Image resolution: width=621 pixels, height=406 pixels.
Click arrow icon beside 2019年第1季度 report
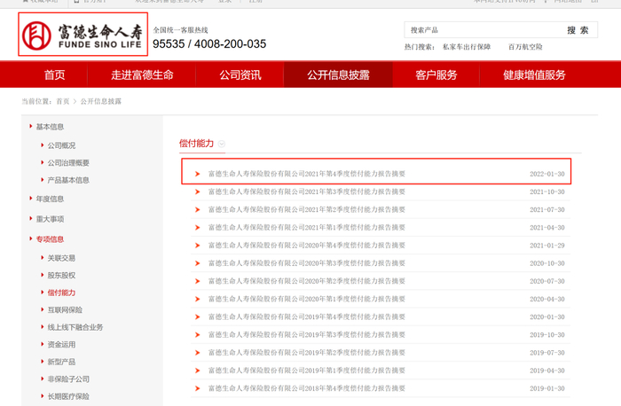point(197,371)
